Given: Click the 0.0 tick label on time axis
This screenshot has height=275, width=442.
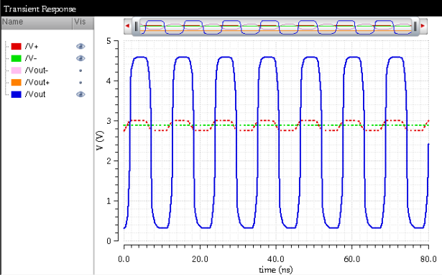Looking at the screenshot, I should pyautogui.click(x=124, y=259).
